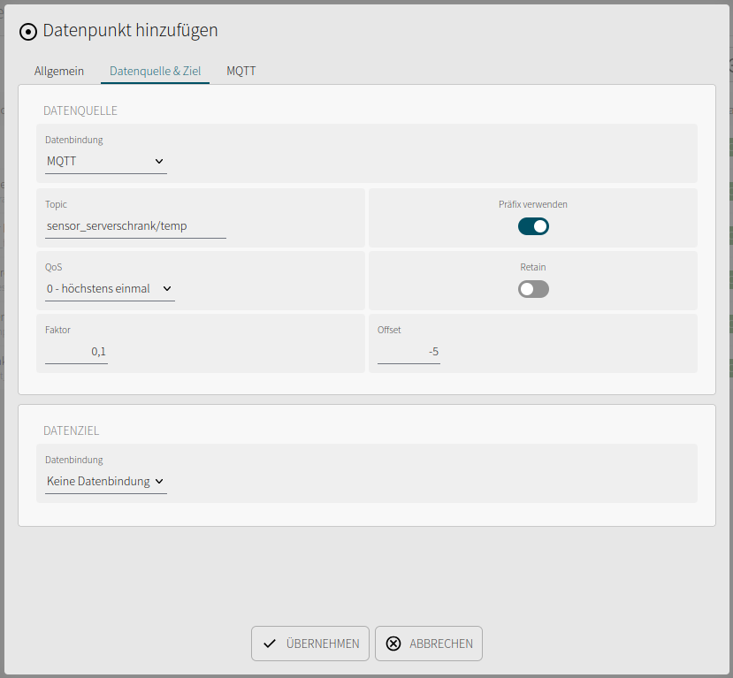Click the Topic input field
Image resolution: width=733 pixels, height=678 pixels.
click(x=135, y=226)
